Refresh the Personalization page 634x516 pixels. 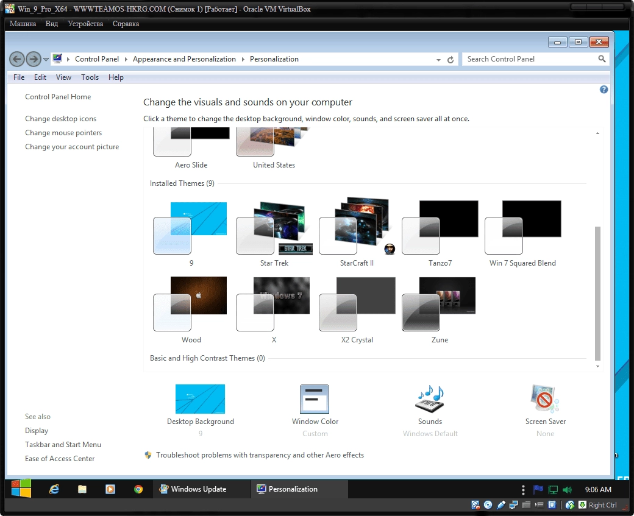point(451,60)
